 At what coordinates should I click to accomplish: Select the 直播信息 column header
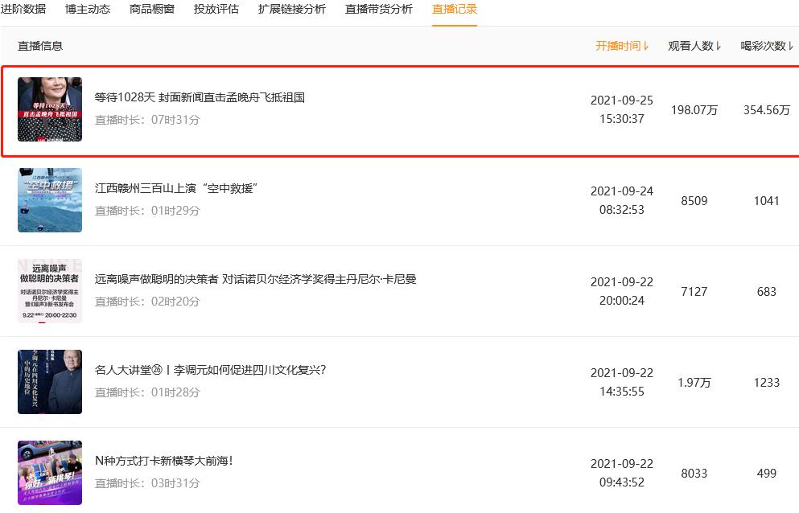coord(40,46)
